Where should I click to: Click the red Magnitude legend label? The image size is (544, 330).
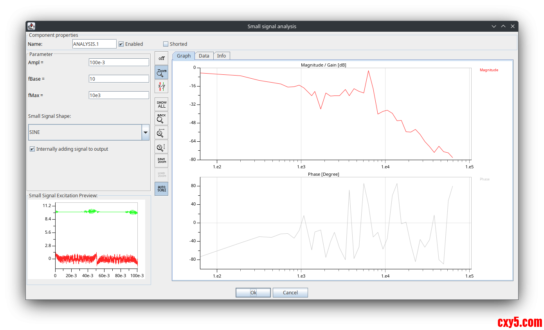[x=489, y=70]
